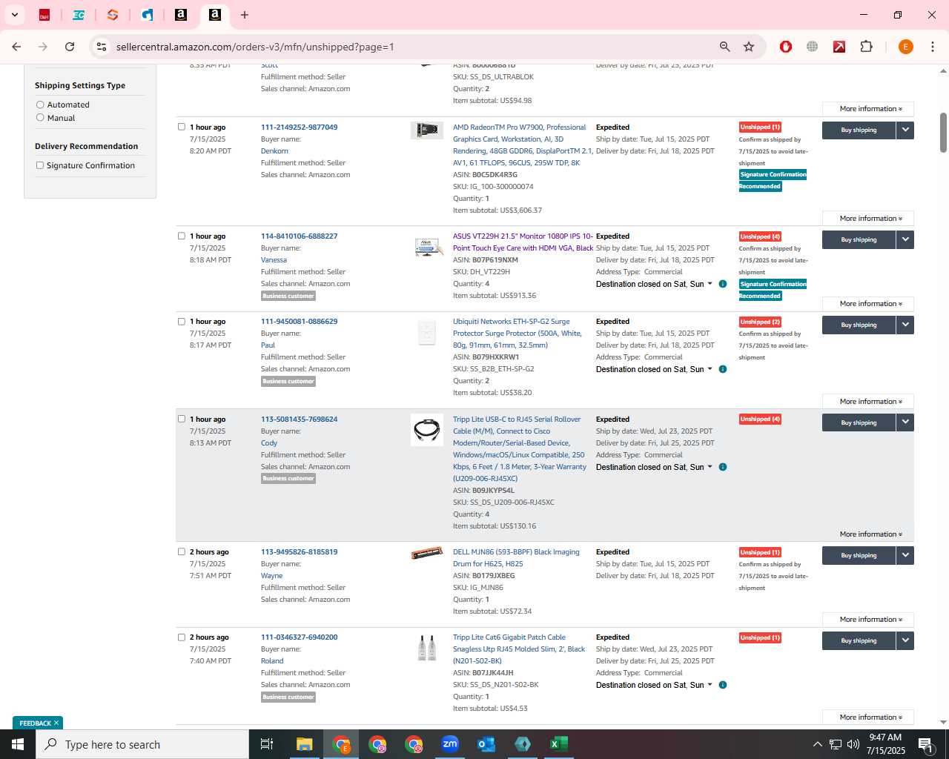Expand More information for AMD Radeon order
This screenshot has width=949, height=759.
868,218
